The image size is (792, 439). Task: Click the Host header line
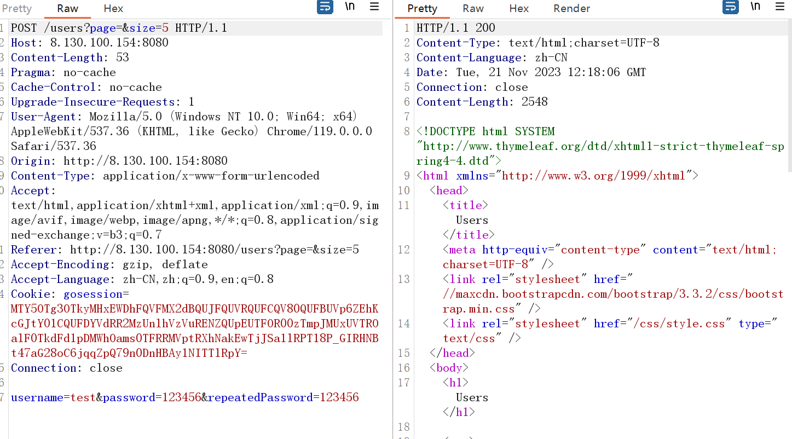click(90, 43)
